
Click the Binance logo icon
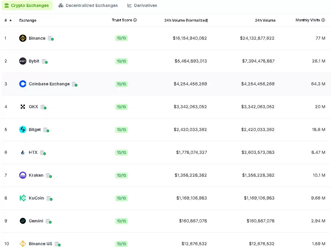(x=23, y=38)
